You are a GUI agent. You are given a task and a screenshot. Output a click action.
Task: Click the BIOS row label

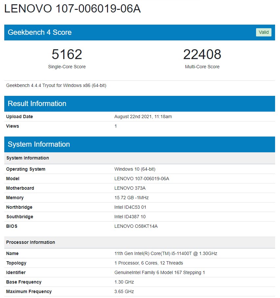(x=11, y=226)
